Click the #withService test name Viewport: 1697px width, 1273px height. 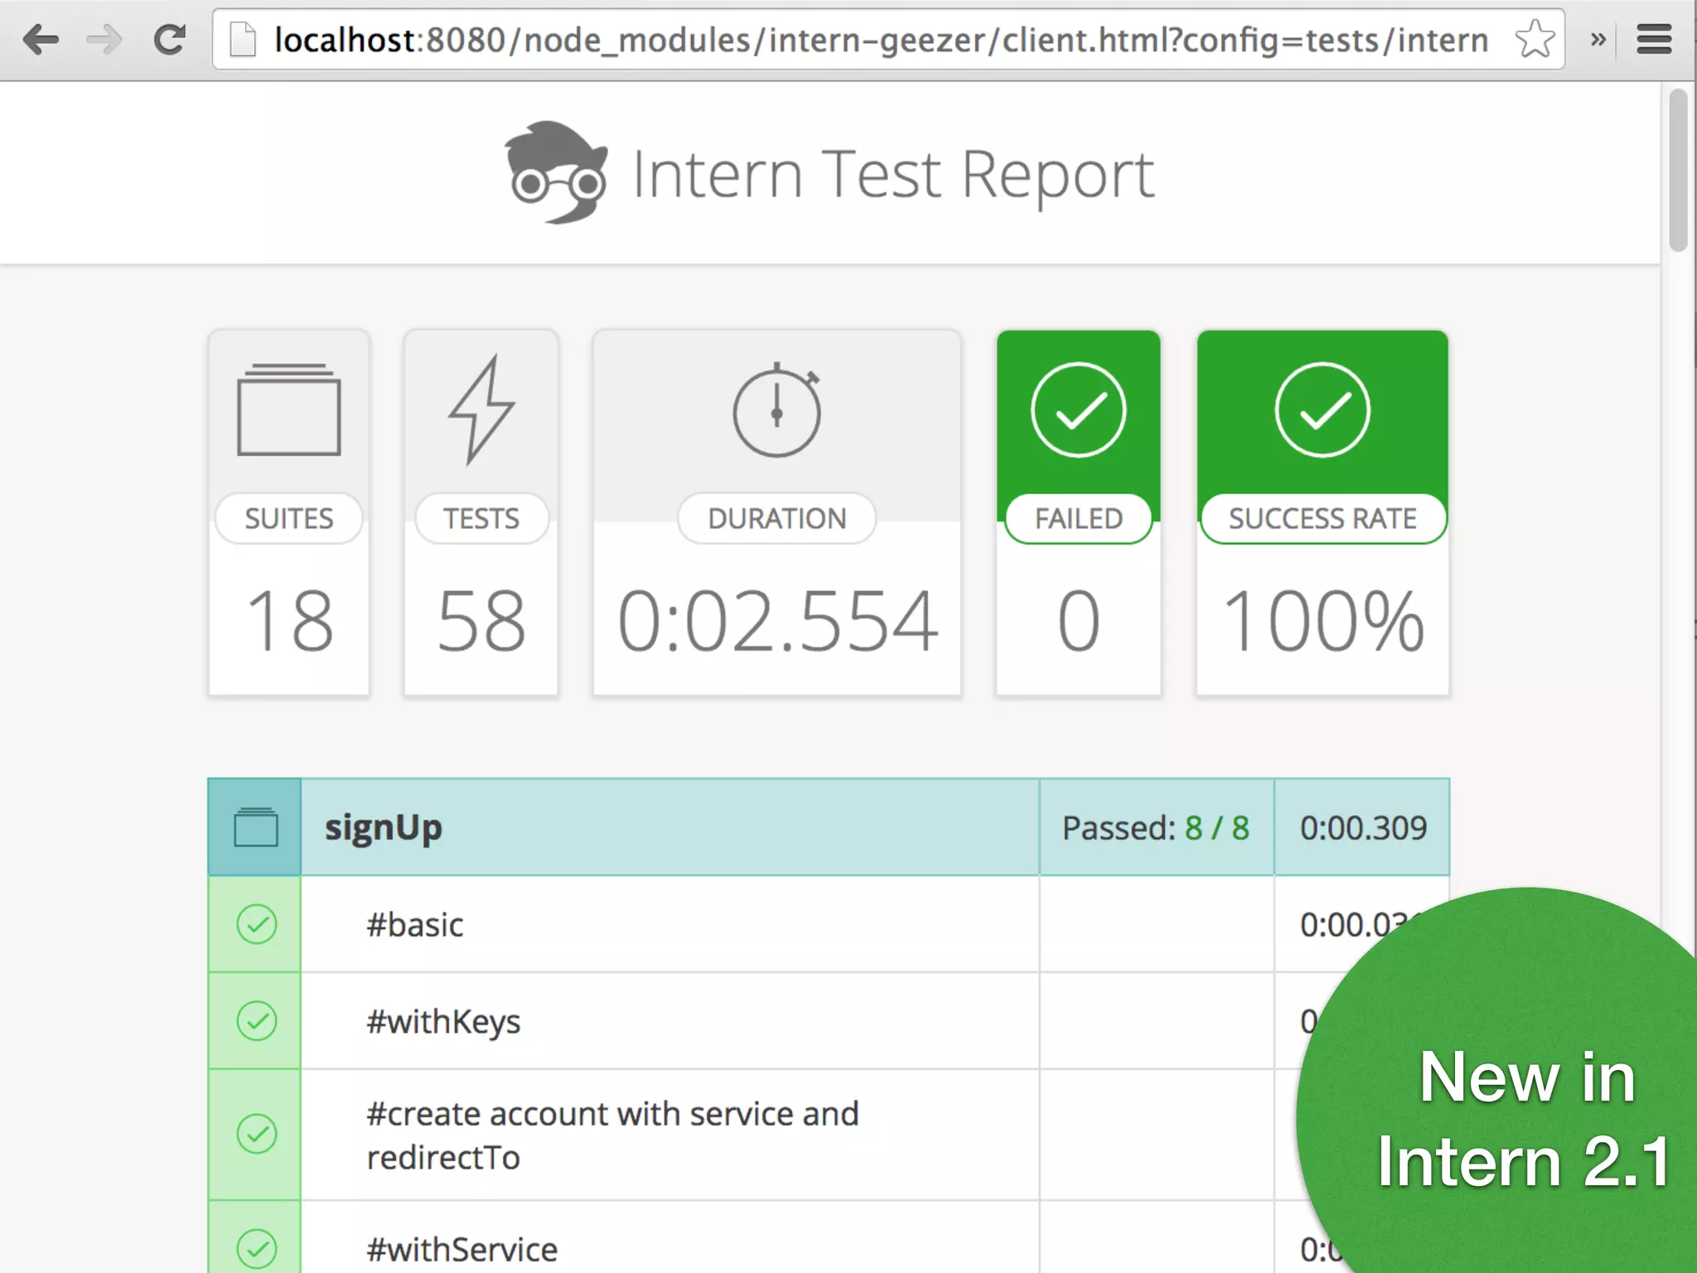pos(462,1249)
